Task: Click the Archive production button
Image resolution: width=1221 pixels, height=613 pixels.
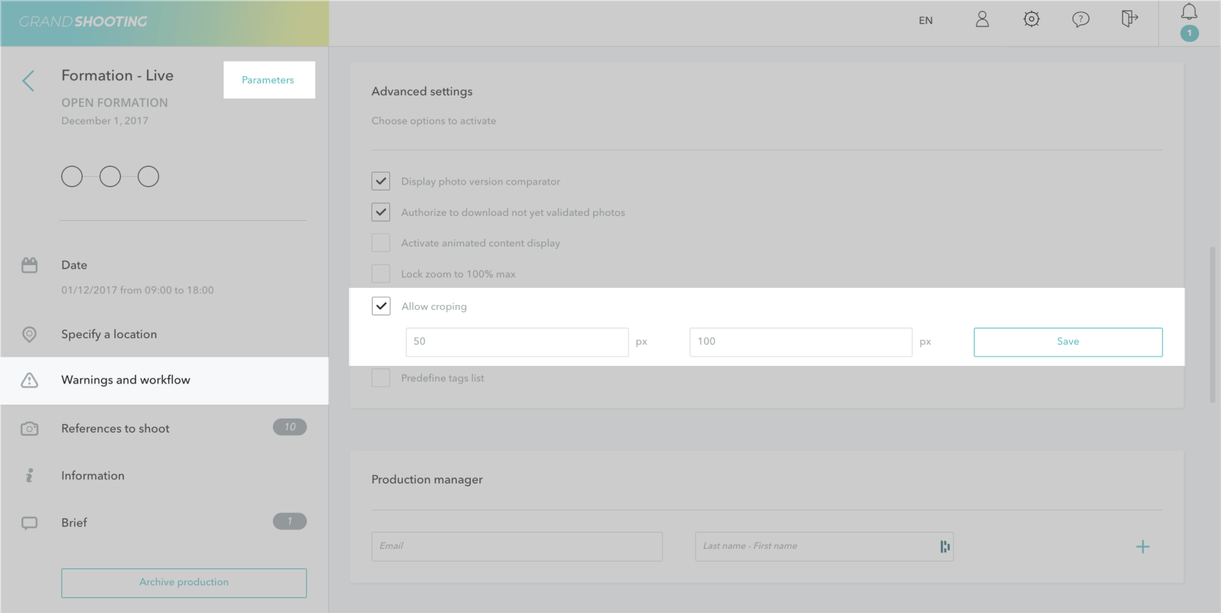Action: point(184,582)
